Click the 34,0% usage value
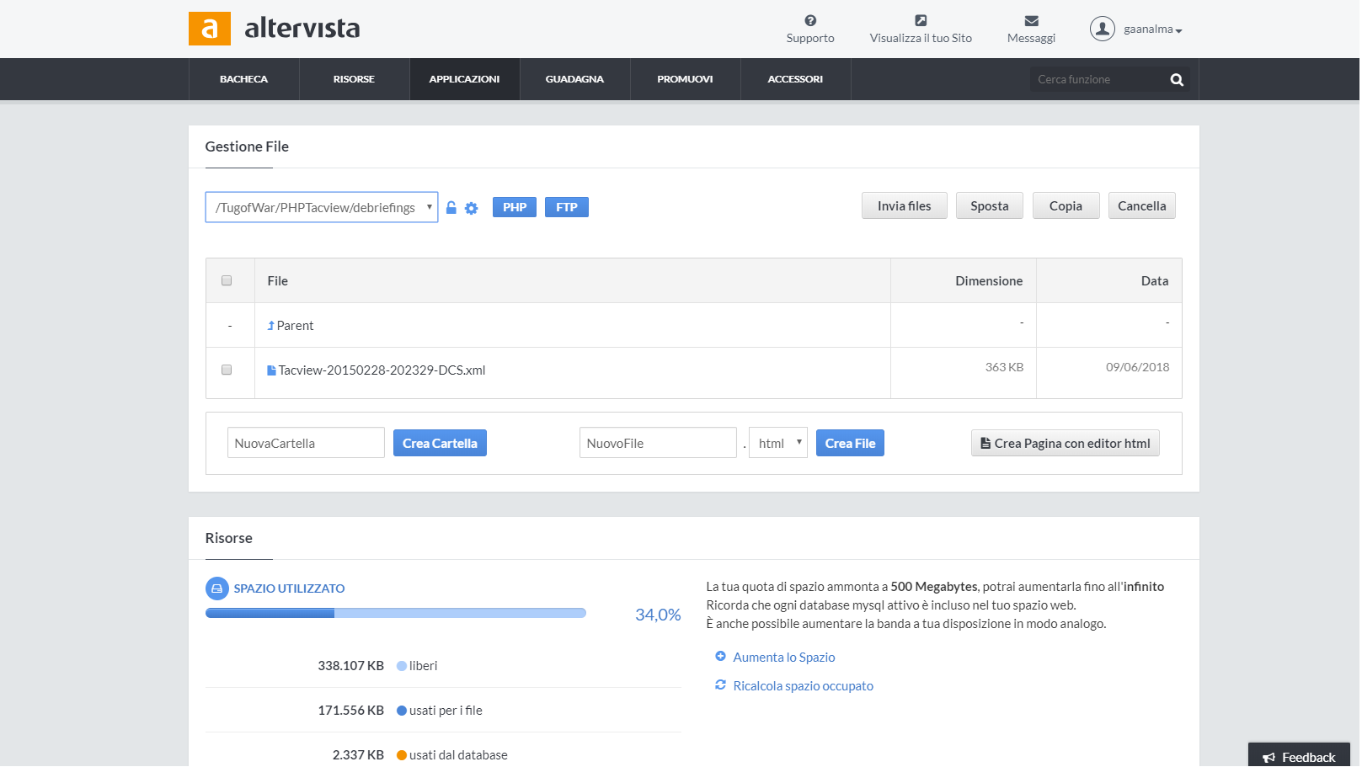This screenshot has width=1362, height=767. (658, 615)
